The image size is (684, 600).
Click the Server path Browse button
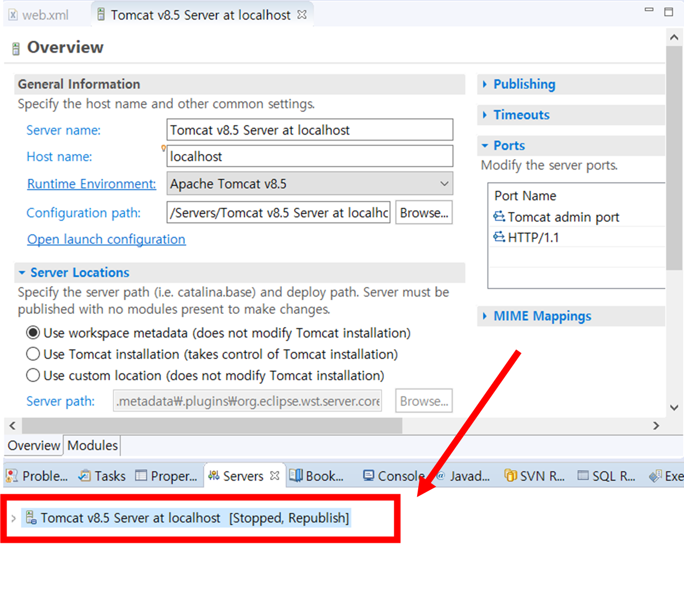[424, 401]
